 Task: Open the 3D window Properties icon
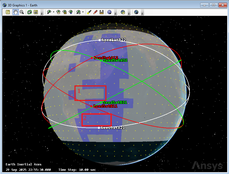click(8, 12)
